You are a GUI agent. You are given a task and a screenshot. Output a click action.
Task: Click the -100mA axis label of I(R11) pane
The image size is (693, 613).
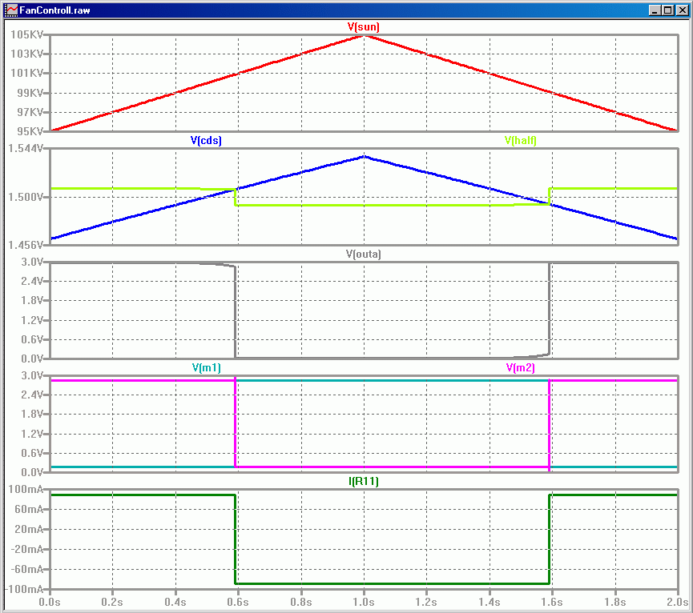pos(24,589)
